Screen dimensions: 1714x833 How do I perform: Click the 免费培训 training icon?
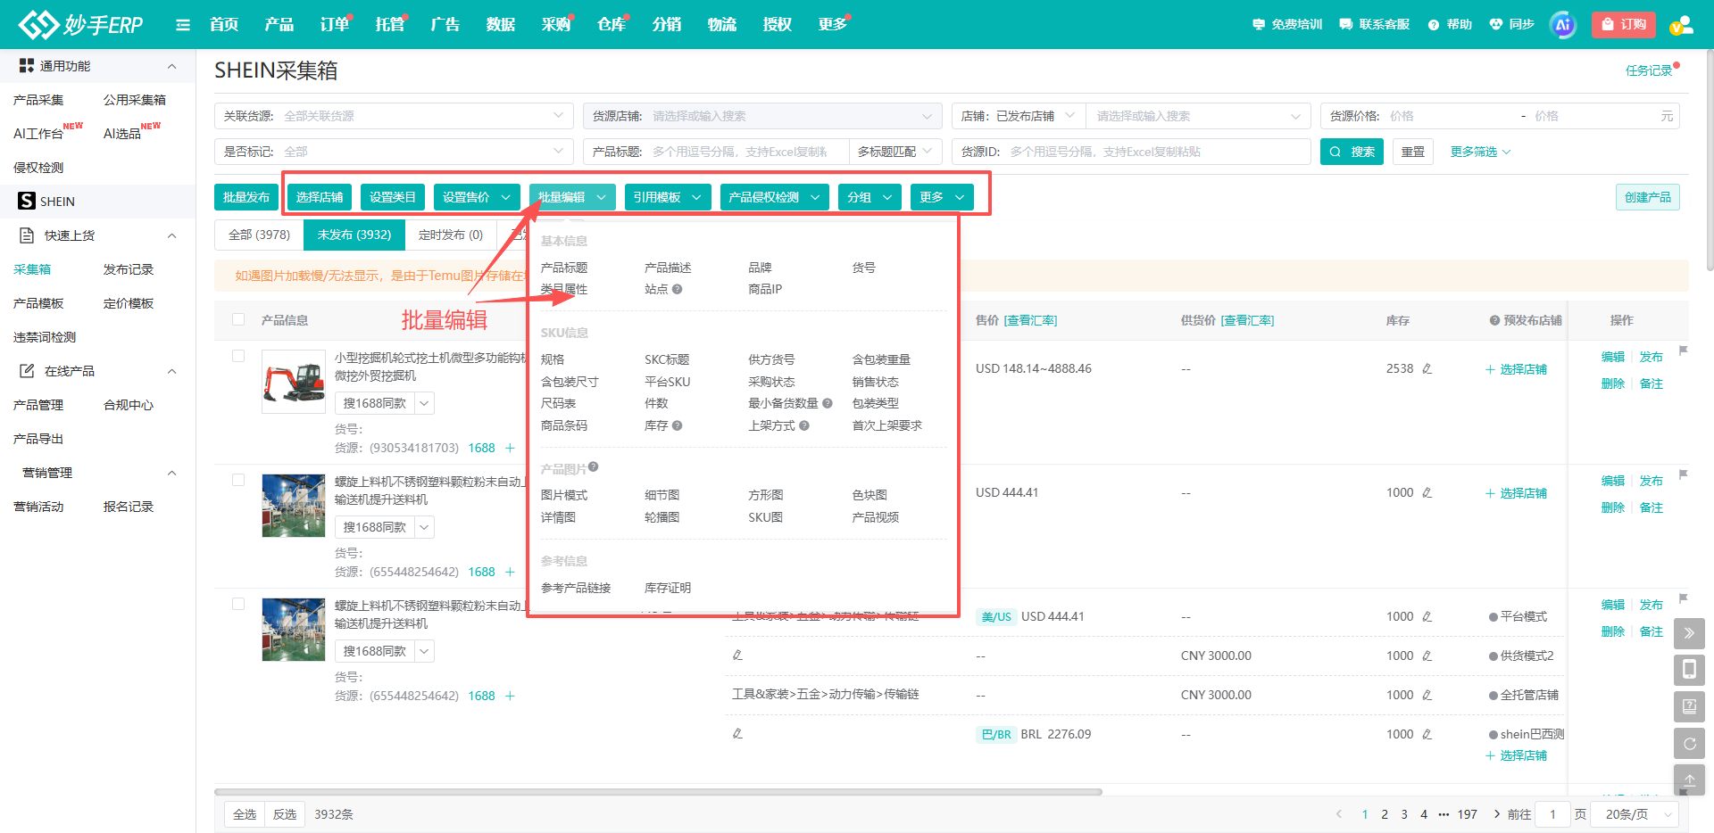(1259, 24)
